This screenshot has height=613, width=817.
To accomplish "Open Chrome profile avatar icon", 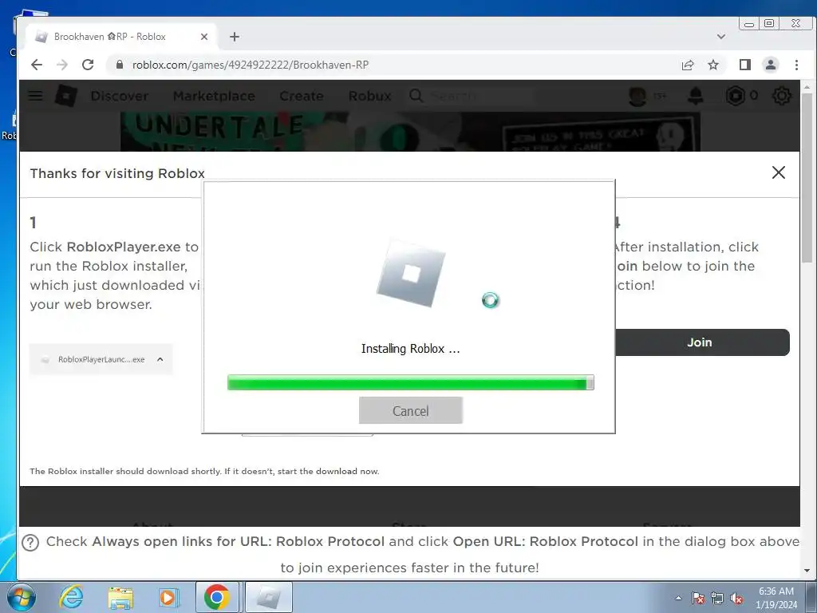I will (x=771, y=65).
